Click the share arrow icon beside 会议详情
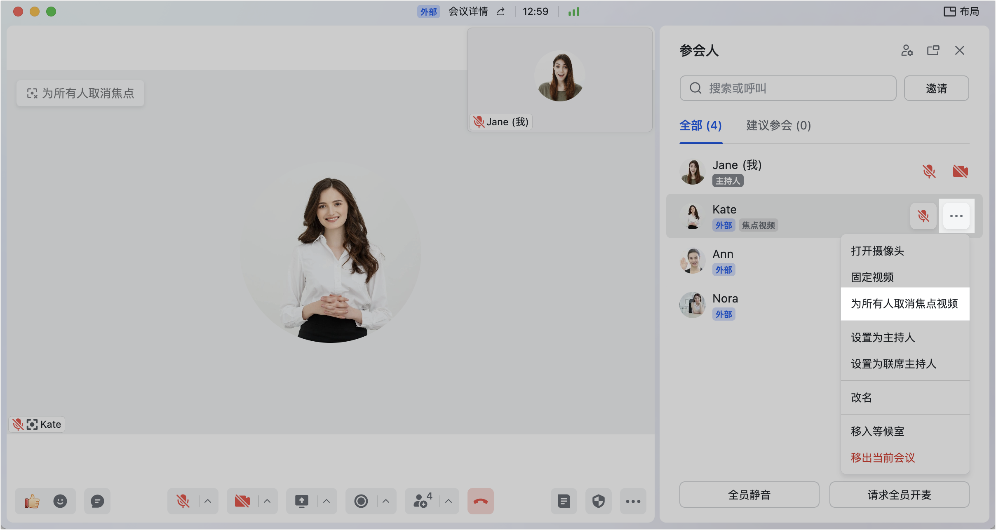This screenshot has height=530, width=996. 501,12
